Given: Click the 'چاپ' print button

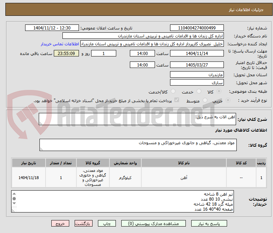Looking at the screenshot, I should coord(107,223).
